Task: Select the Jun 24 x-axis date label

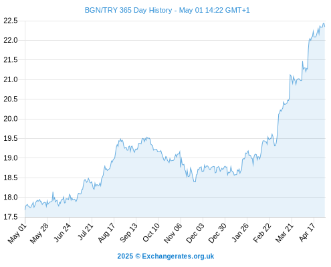Action: point(62,233)
